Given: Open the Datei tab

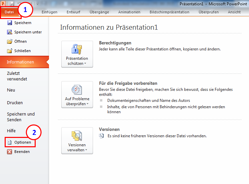Looking at the screenshot, I should (x=9, y=12).
